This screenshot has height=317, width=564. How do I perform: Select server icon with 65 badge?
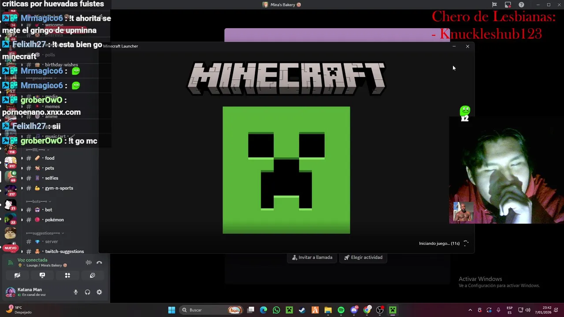(x=10, y=177)
